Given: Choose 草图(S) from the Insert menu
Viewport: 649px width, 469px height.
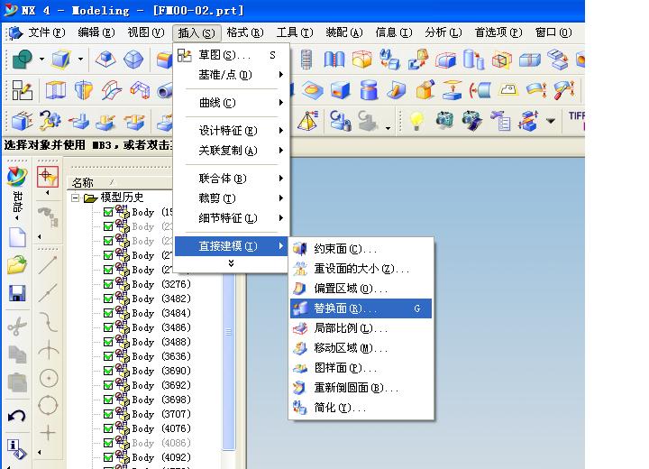Looking at the screenshot, I should click(x=231, y=55).
